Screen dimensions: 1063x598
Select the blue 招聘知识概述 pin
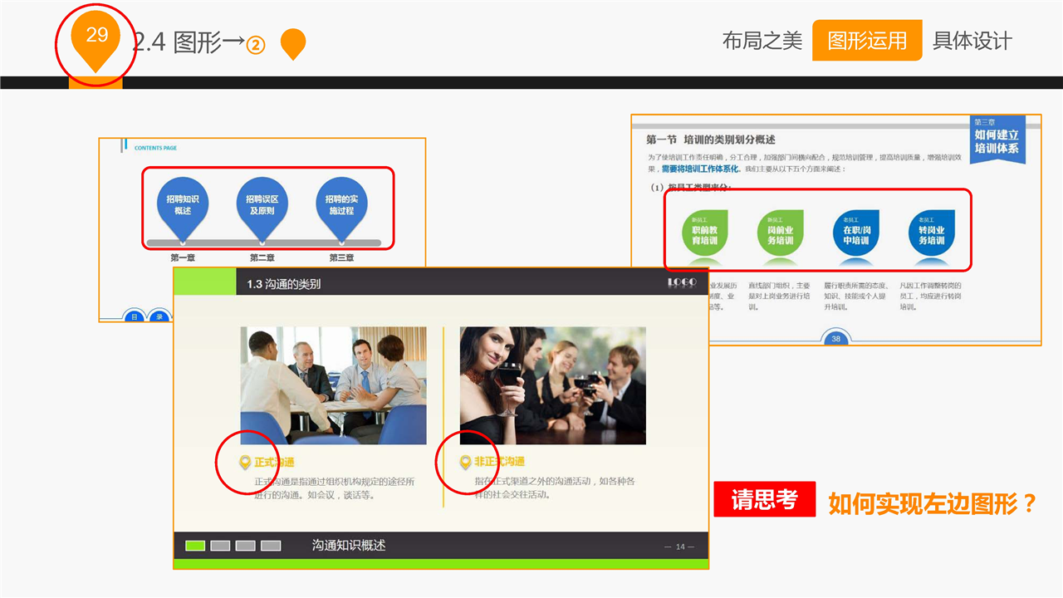(183, 204)
